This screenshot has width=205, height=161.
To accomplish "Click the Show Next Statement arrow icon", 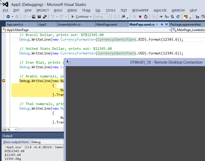I will 161,17.
